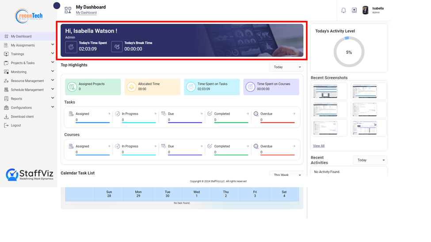Click the Download client arrow icon
431x242 pixels.
(6, 117)
